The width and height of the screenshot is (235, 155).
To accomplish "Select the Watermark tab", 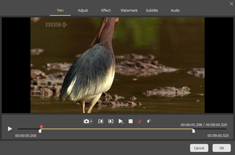I will point(129,10).
